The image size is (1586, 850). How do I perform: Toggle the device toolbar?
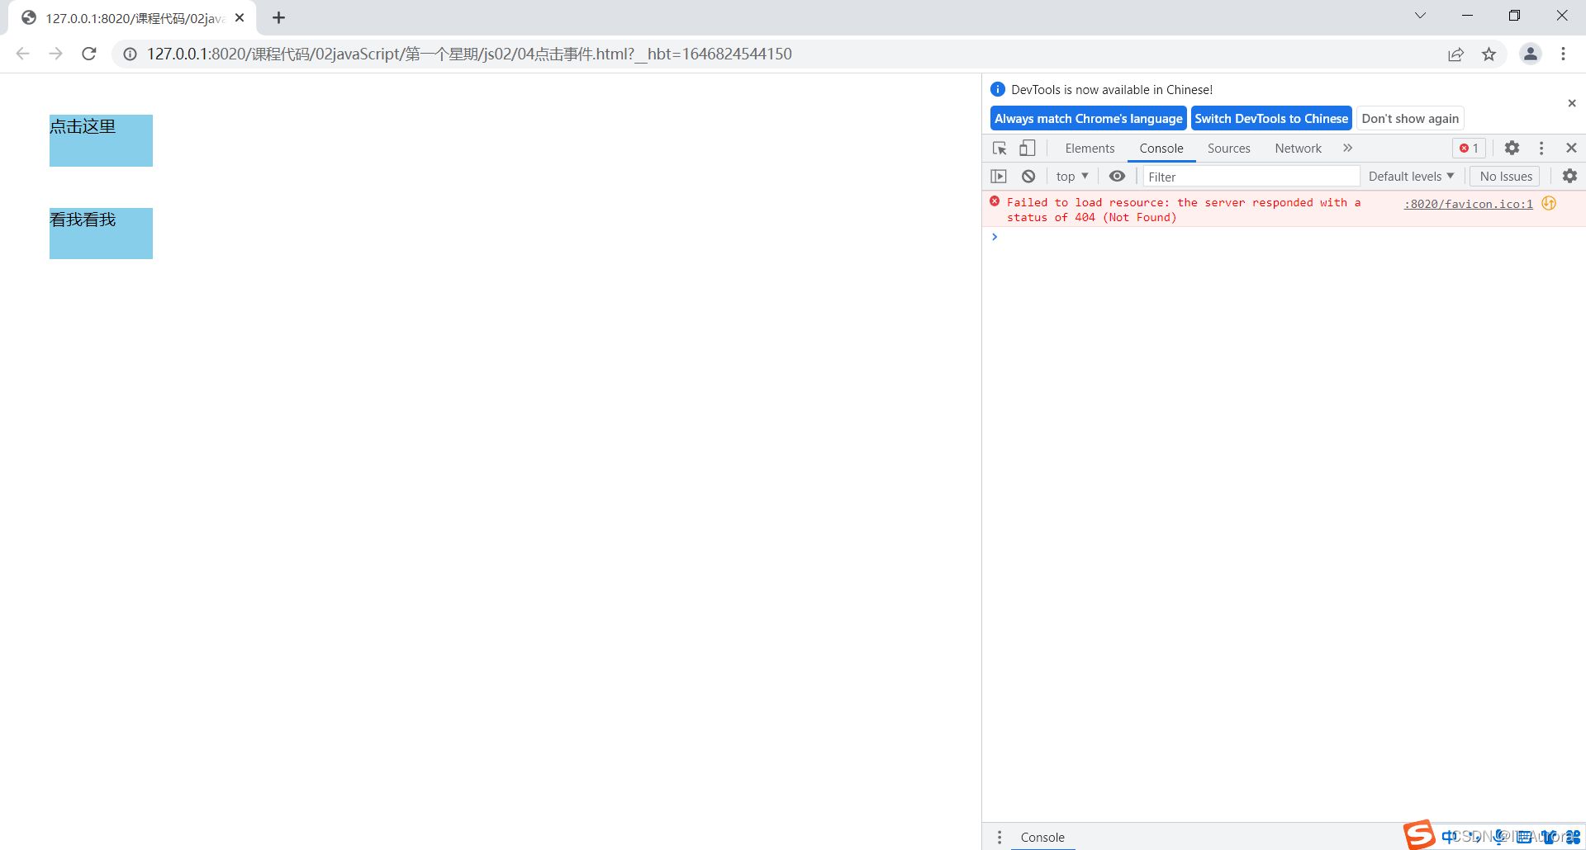1027,148
